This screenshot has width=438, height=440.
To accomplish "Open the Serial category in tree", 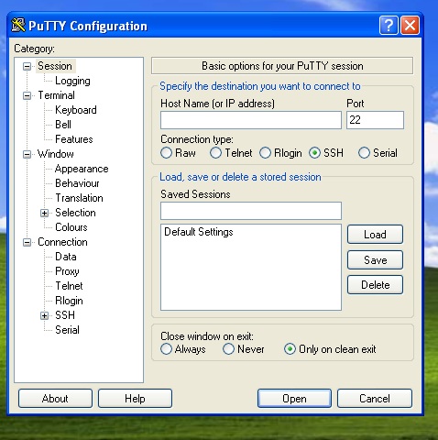I will 67,330.
